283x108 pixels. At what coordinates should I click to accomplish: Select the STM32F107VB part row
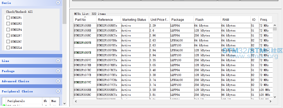(x=173, y=75)
